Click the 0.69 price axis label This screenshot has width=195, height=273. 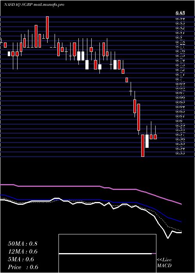click(x=180, y=83)
